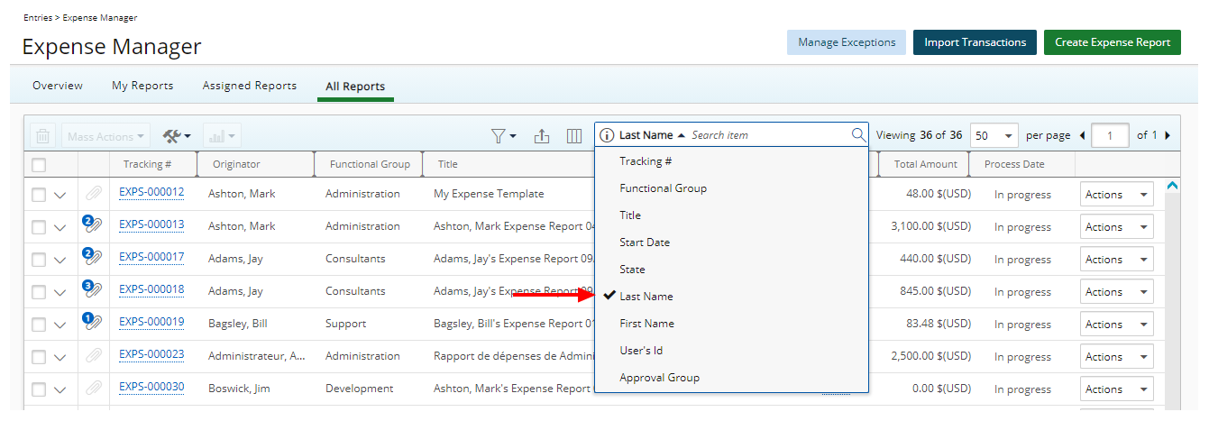Viewport: 1209px width, 421px height.
Task: Click the Create Expense Report button
Action: tap(1112, 42)
